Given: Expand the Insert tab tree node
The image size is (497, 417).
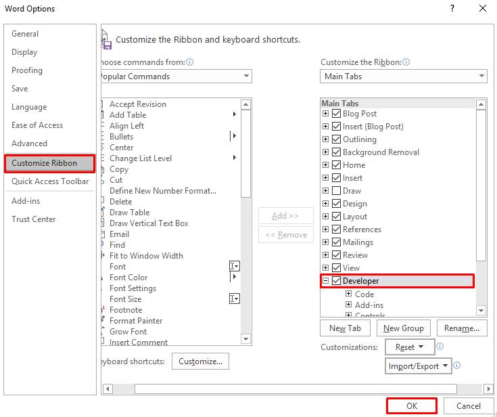Looking at the screenshot, I should pos(325,178).
